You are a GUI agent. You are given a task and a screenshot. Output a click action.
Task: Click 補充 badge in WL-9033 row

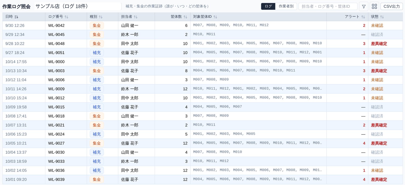coord(97,161)
